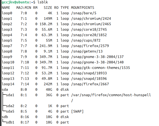Screen dimensions: 159x126
Task: Click the MAJ:MIN column header
Action: [x=24, y=8]
